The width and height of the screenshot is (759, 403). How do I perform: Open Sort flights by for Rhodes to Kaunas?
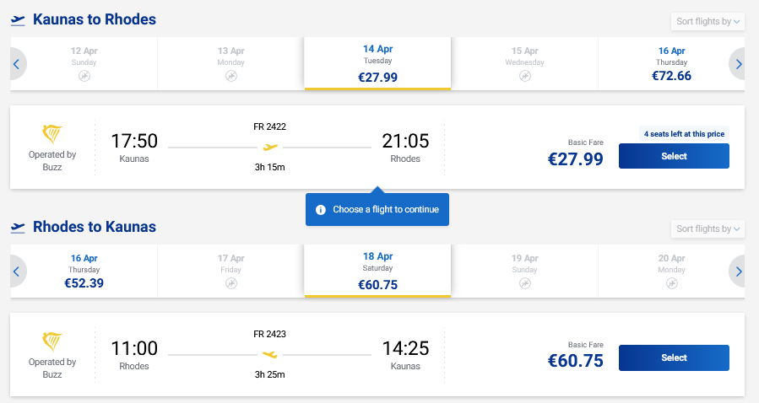[x=707, y=228]
